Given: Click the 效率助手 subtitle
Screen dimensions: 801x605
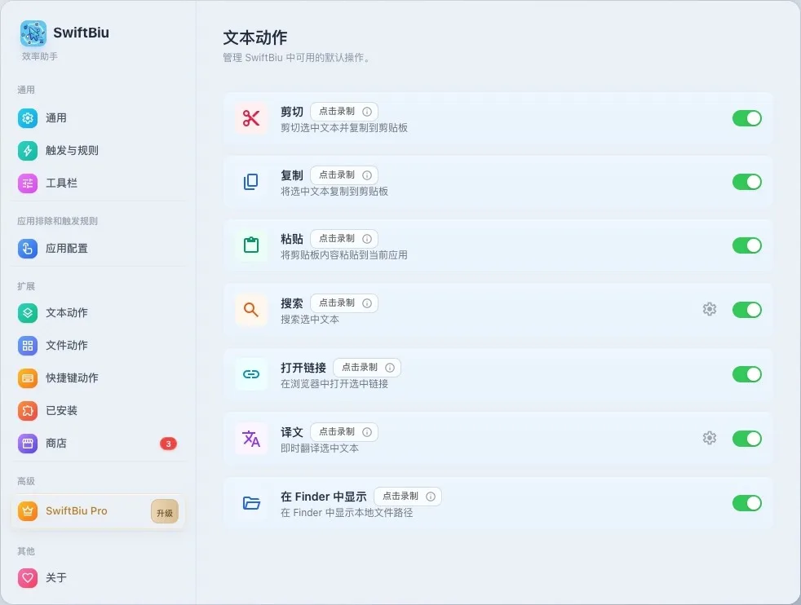Looking at the screenshot, I should pyautogui.click(x=39, y=56).
